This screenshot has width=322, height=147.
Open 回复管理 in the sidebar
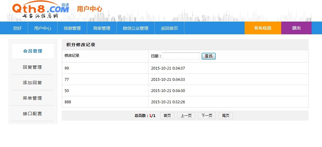pyautogui.click(x=33, y=67)
